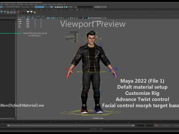The height and width of the screenshot is (134, 179).
Task: Open the viewport Lighting menu
Action: tap(29, 16)
